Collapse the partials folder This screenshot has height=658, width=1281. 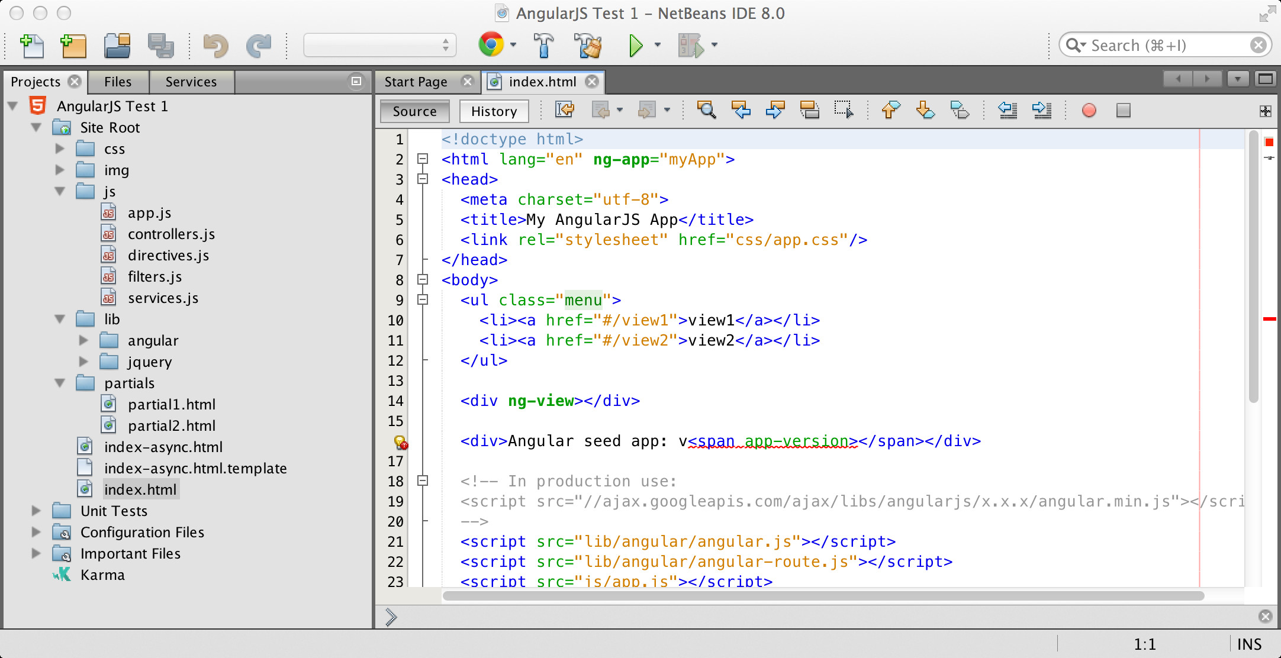60,383
